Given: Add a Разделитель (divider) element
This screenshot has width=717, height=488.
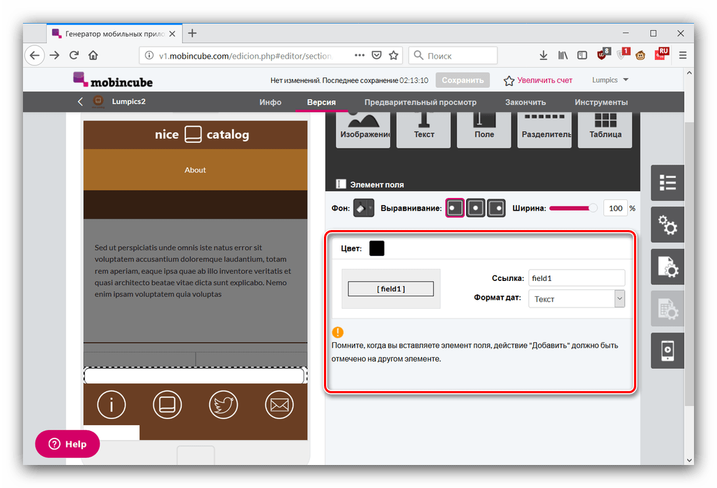Looking at the screenshot, I should click(544, 130).
